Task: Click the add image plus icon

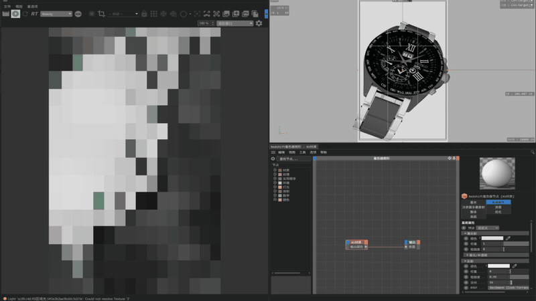Action: [x=236, y=13]
